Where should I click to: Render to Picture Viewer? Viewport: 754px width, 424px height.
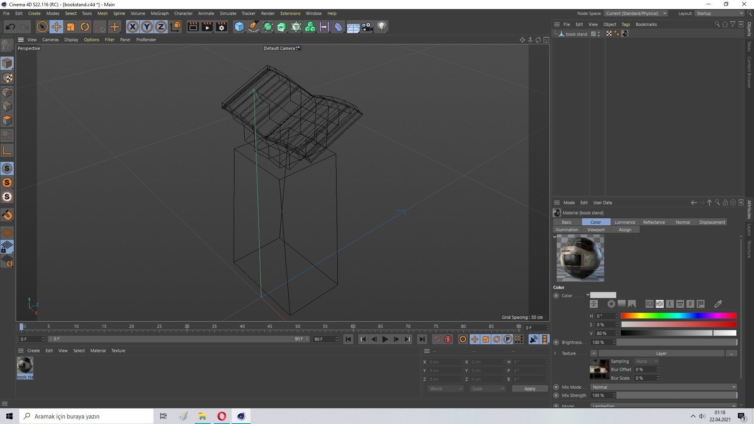point(207,27)
